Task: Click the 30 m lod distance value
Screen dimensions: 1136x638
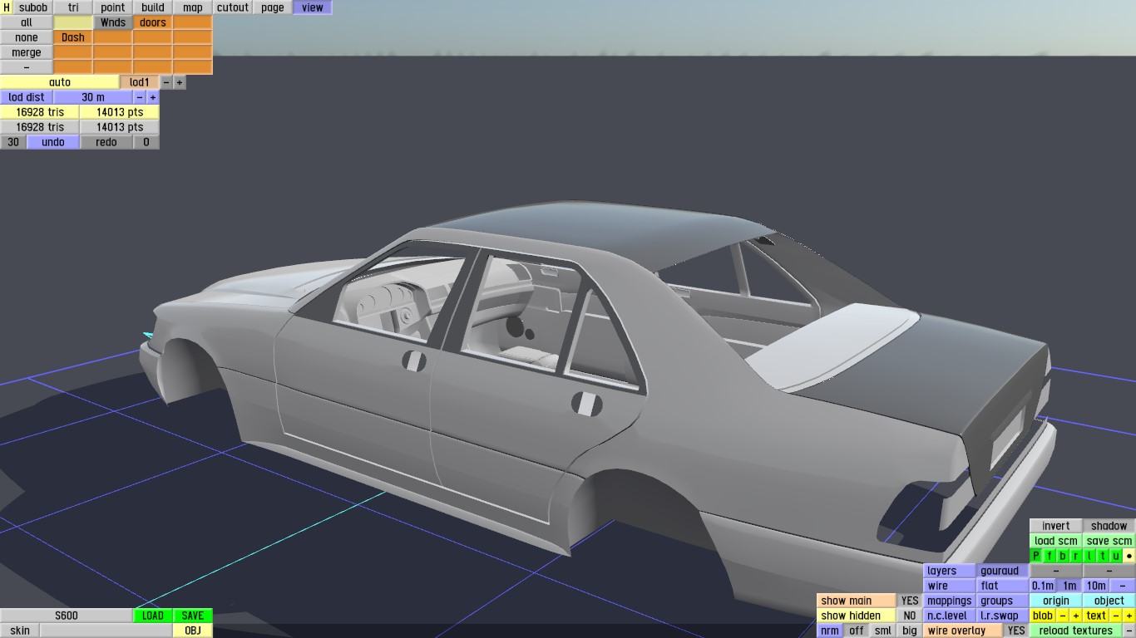Action: point(93,97)
